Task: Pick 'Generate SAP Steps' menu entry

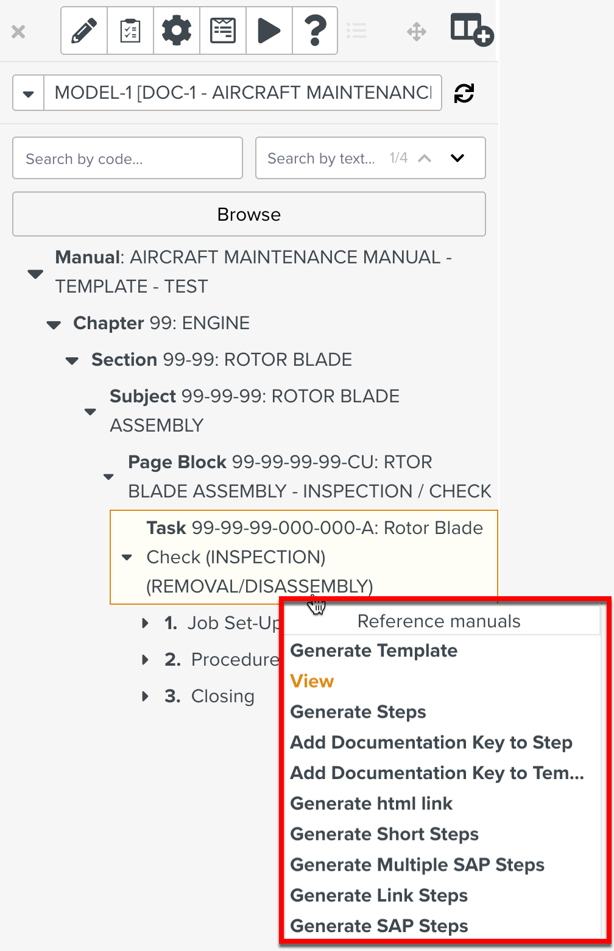Action: point(379,925)
